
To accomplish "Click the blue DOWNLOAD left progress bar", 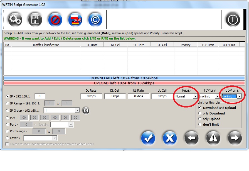I will [124, 78].
